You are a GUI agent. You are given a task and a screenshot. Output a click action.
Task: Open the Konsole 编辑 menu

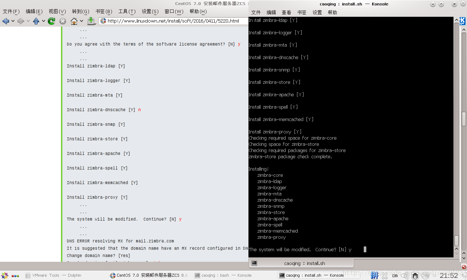click(271, 12)
